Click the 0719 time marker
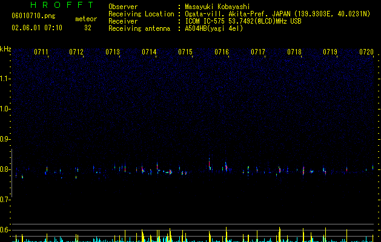 [330, 52]
